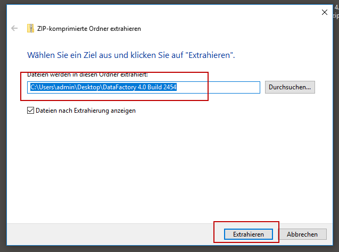Click the back arrow in the wizard header
This screenshot has width=339, height=252.
tap(14, 29)
